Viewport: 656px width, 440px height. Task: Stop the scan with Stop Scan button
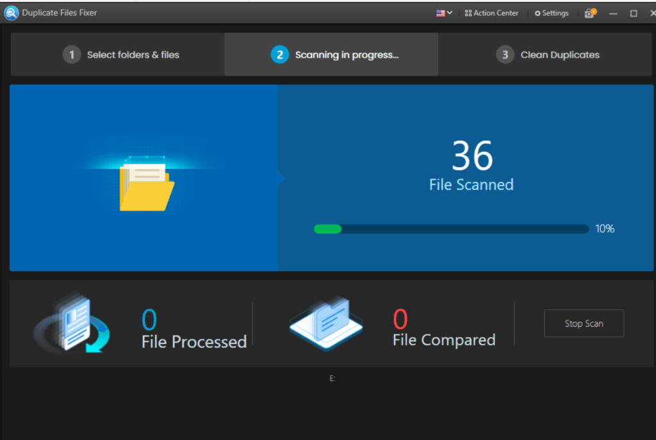click(x=584, y=323)
